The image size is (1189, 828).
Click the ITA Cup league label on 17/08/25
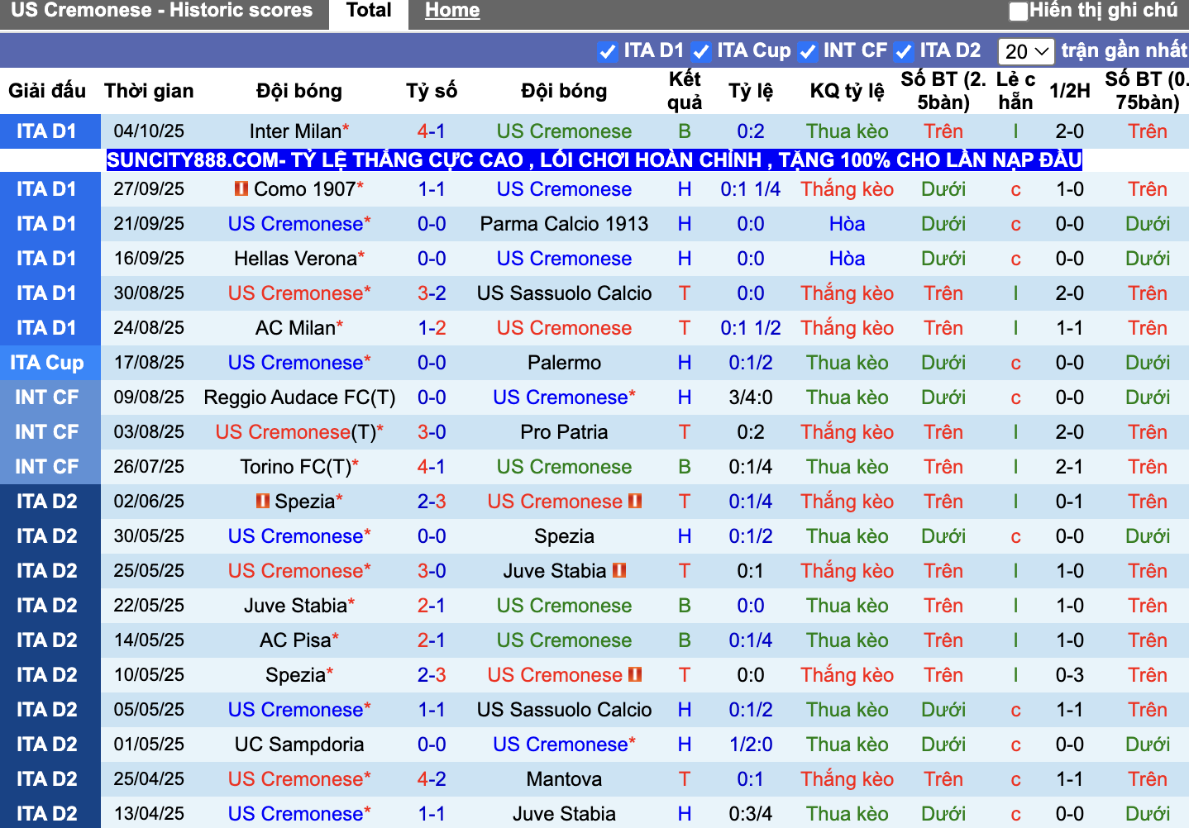click(x=47, y=363)
